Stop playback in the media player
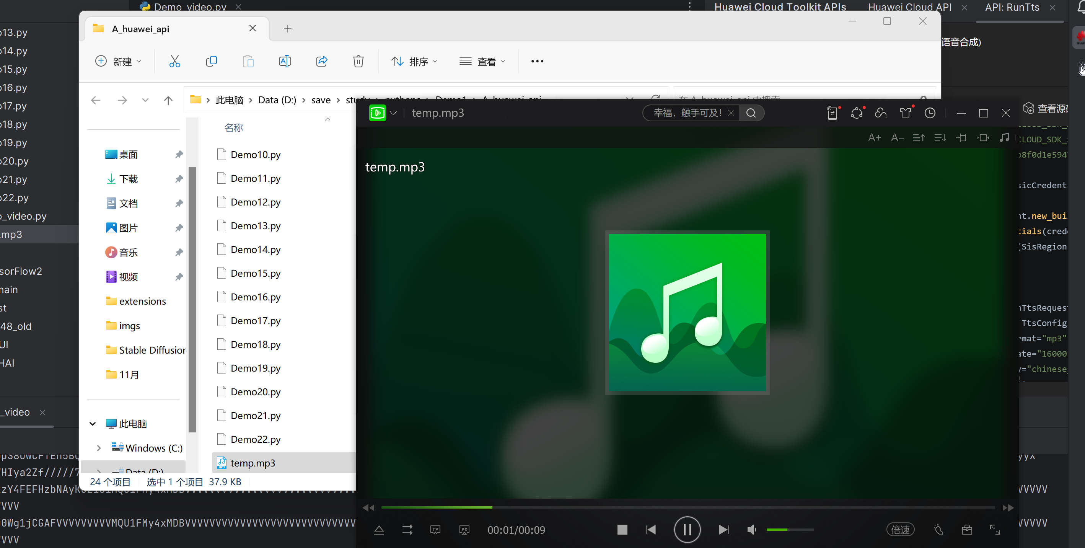 click(622, 530)
